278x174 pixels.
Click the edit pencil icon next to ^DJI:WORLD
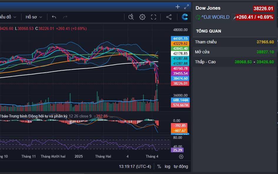pyautogui.click(x=234, y=18)
